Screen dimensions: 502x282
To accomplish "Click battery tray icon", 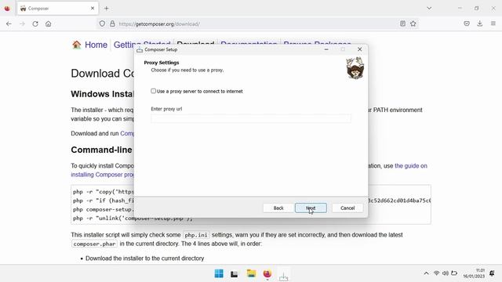I will click(x=454, y=273).
